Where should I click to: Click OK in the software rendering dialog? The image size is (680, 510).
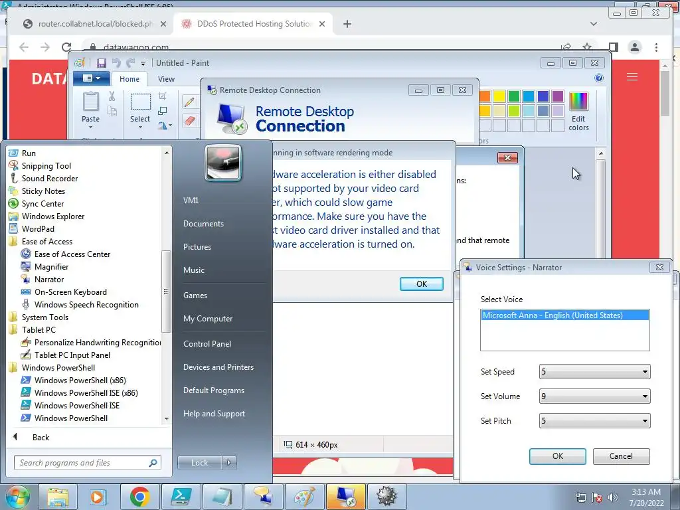(422, 284)
